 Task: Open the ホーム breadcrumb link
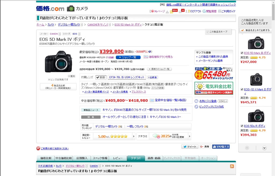click(40, 25)
